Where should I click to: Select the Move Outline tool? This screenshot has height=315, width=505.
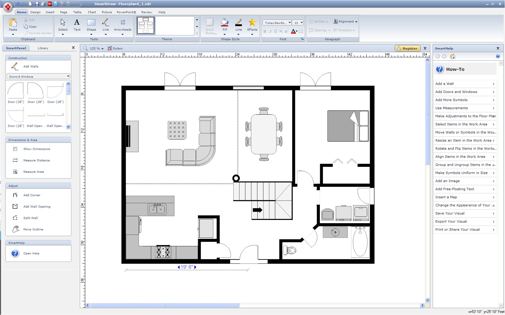33,229
